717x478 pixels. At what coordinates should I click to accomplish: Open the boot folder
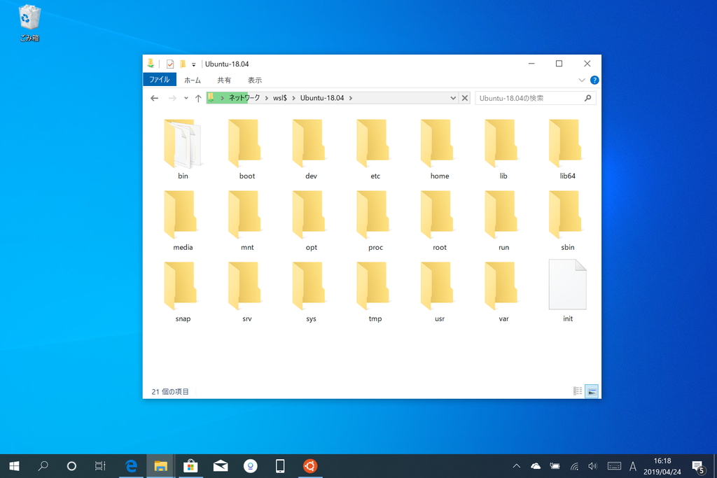tap(247, 149)
